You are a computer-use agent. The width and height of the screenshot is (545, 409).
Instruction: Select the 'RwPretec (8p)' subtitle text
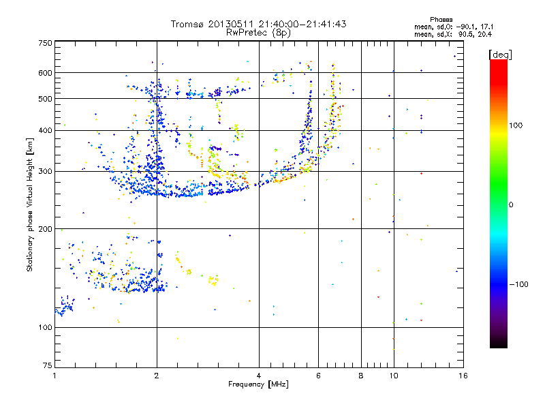[258, 33]
